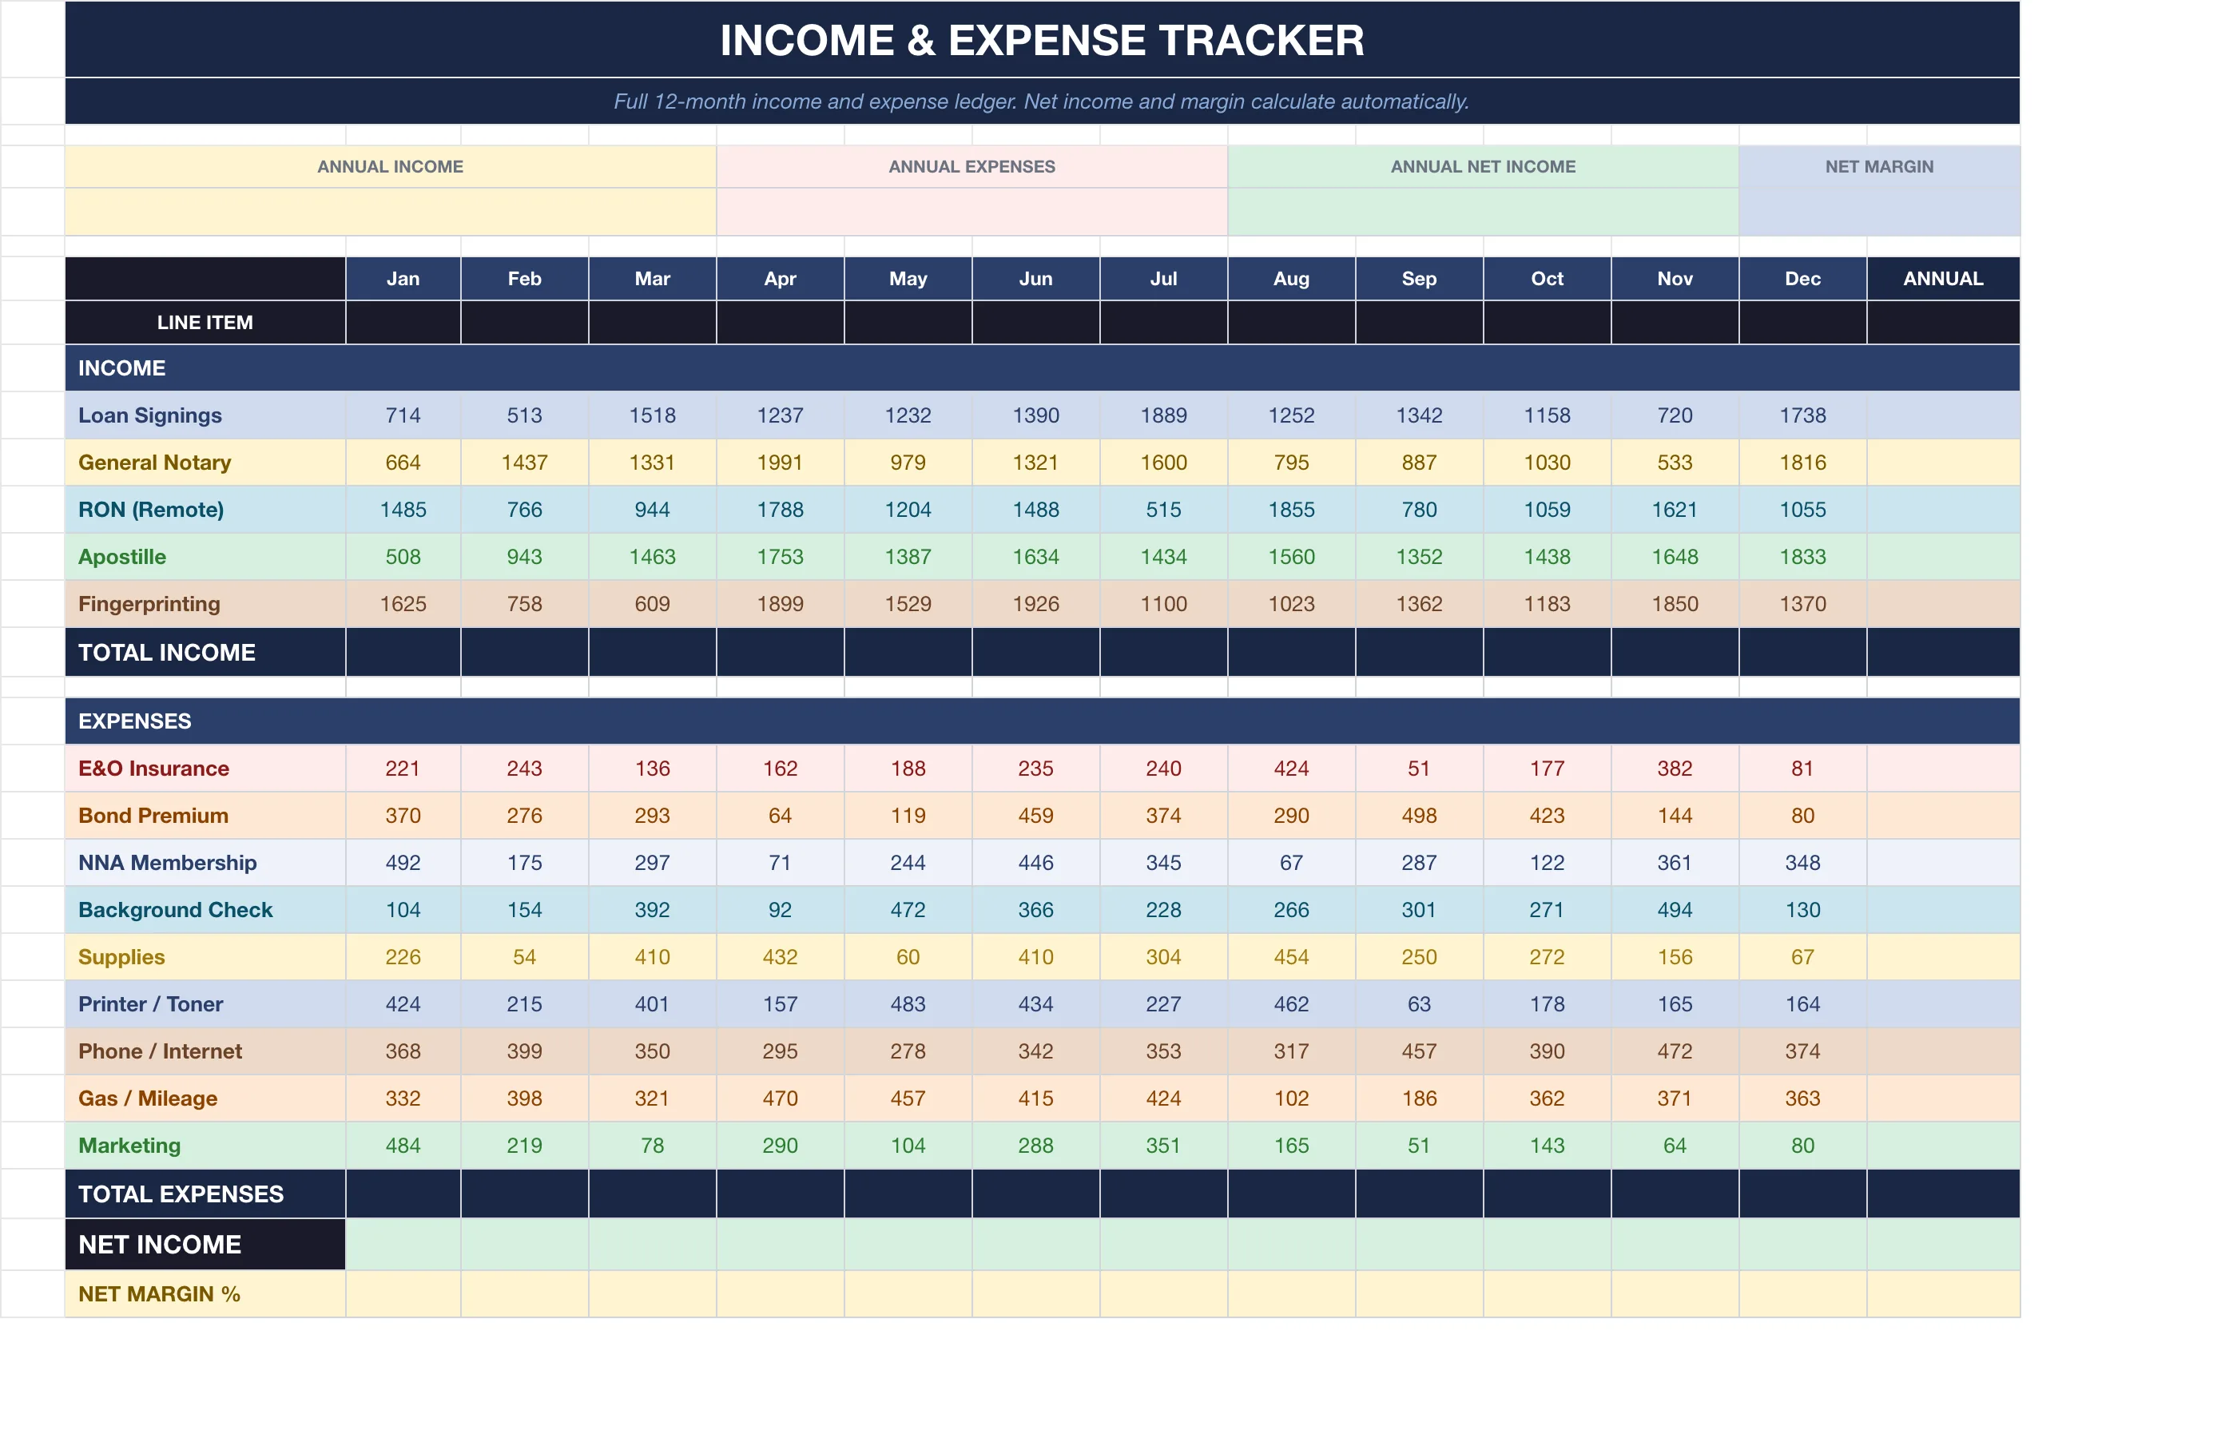This screenshot has height=1438, width=2237.
Task: Select the LINE ITEM header cell
Action: 205,322
